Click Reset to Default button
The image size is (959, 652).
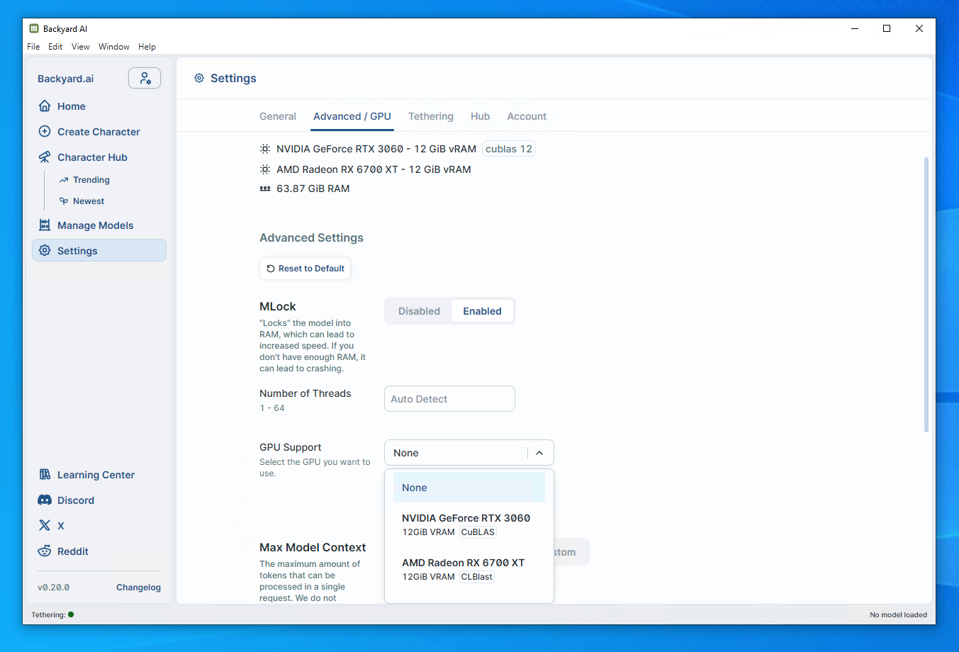point(305,269)
